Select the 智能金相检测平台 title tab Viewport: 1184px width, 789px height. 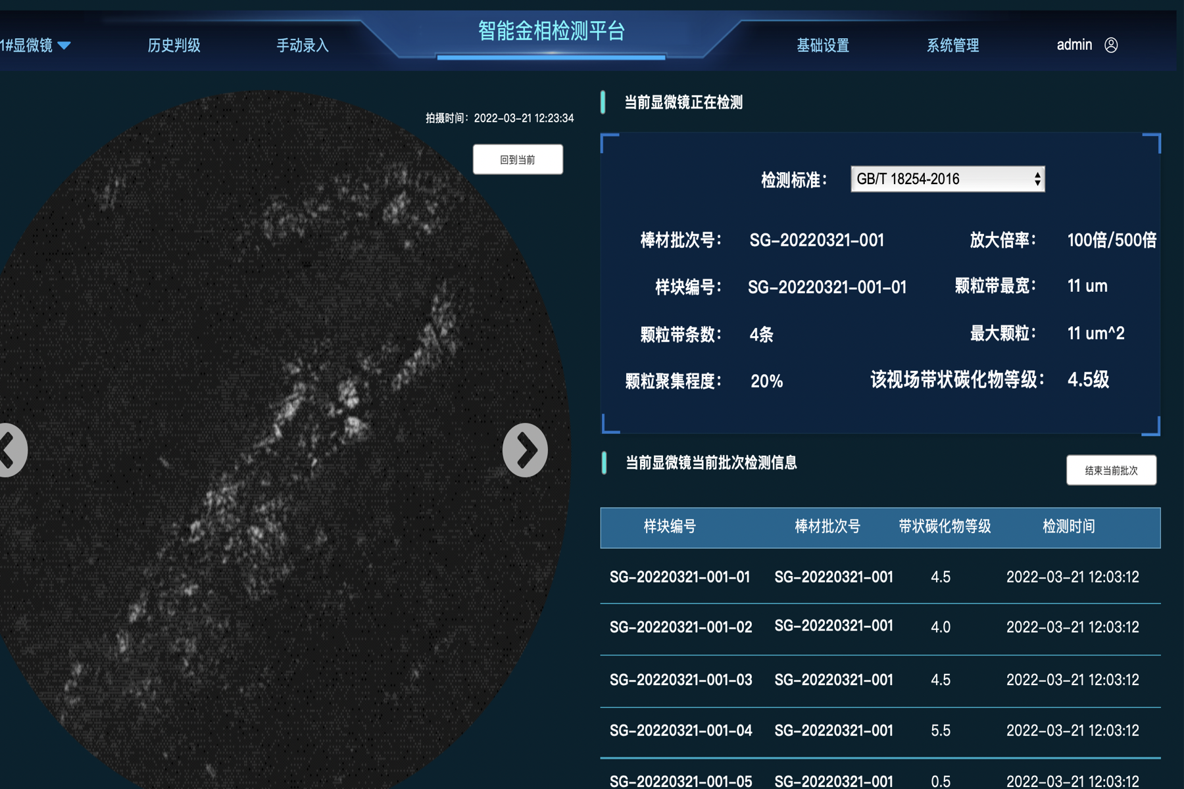pos(551,32)
